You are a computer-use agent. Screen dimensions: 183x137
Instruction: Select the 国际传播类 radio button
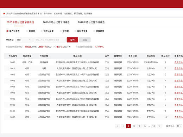pyautogui.click(x=75, y=31)
